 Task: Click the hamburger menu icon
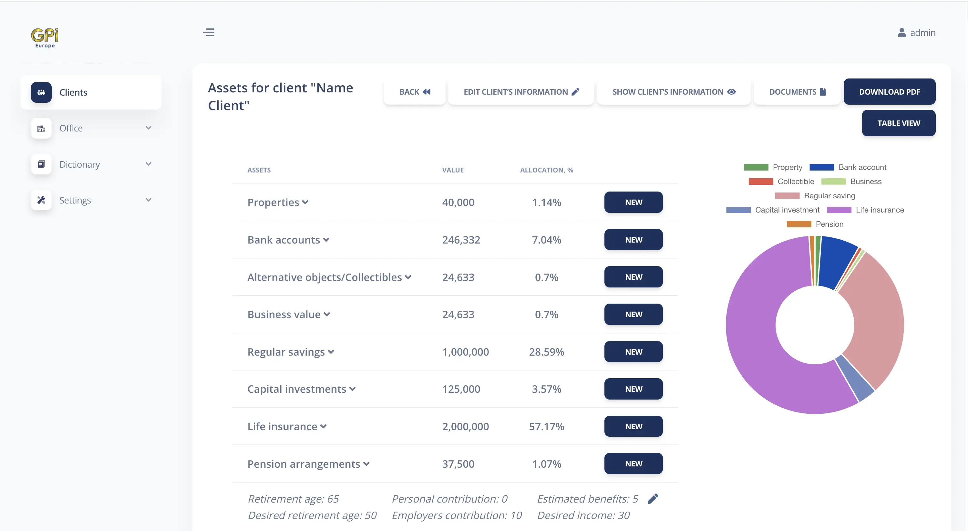(209, 32)
